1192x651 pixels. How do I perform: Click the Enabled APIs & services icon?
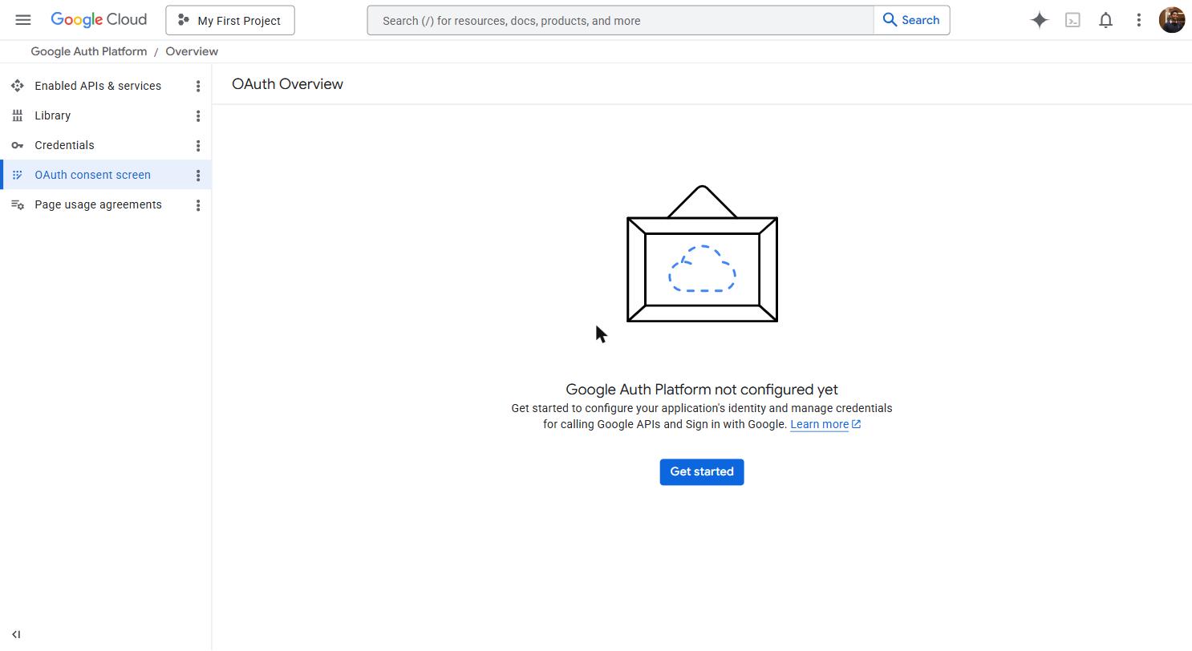tap(17, 86)
